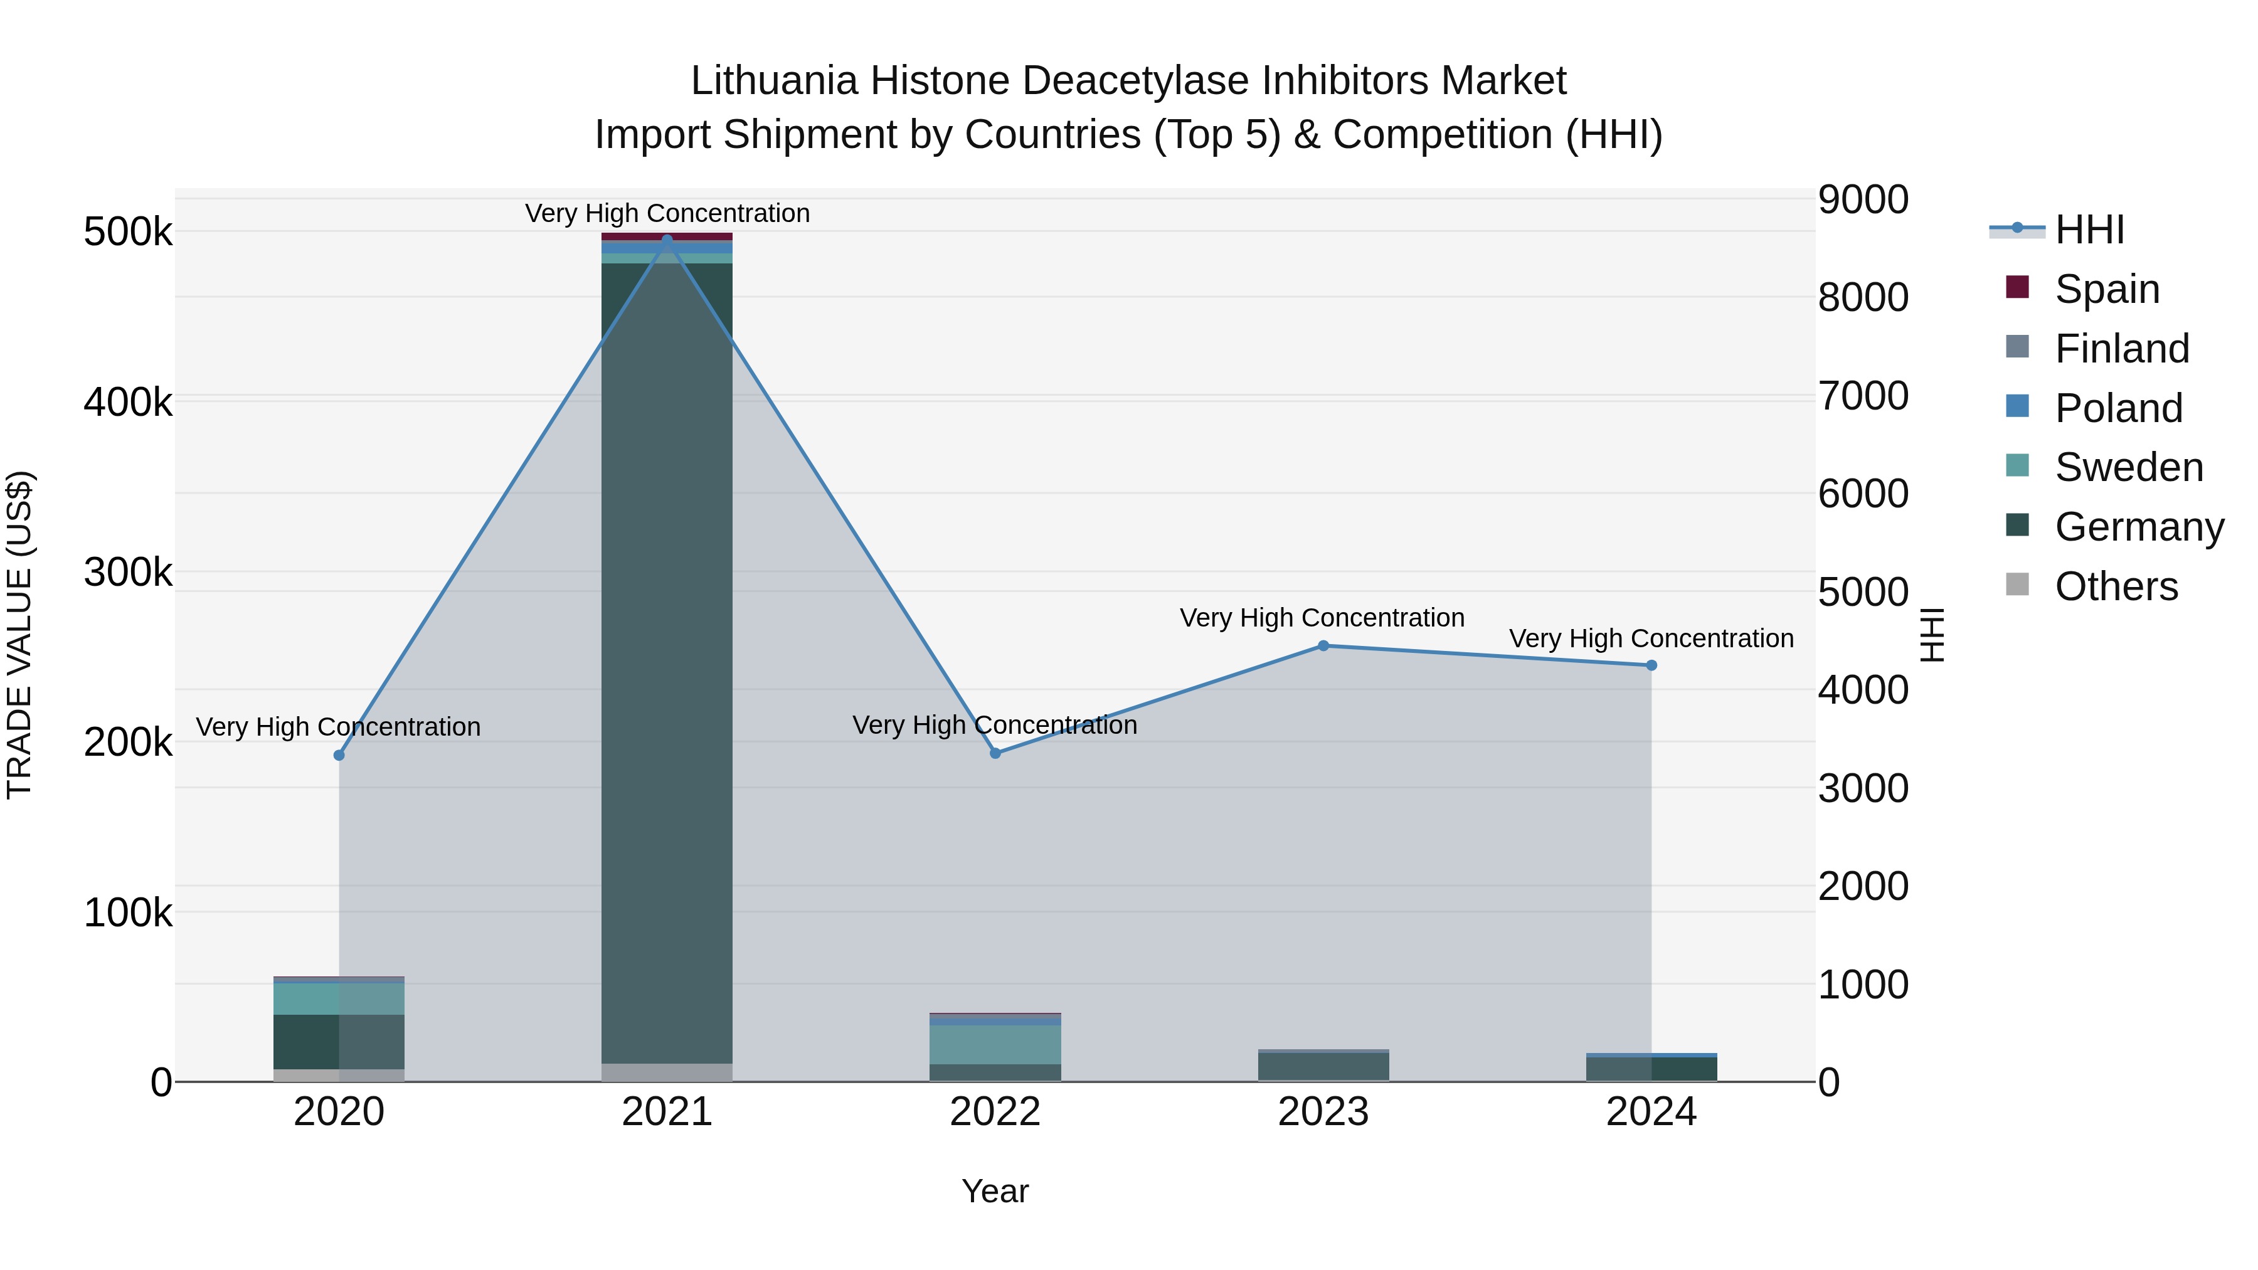Click the 2021 HHI data point marker
Screen dimensions: 2258x1270
[667, 240]
